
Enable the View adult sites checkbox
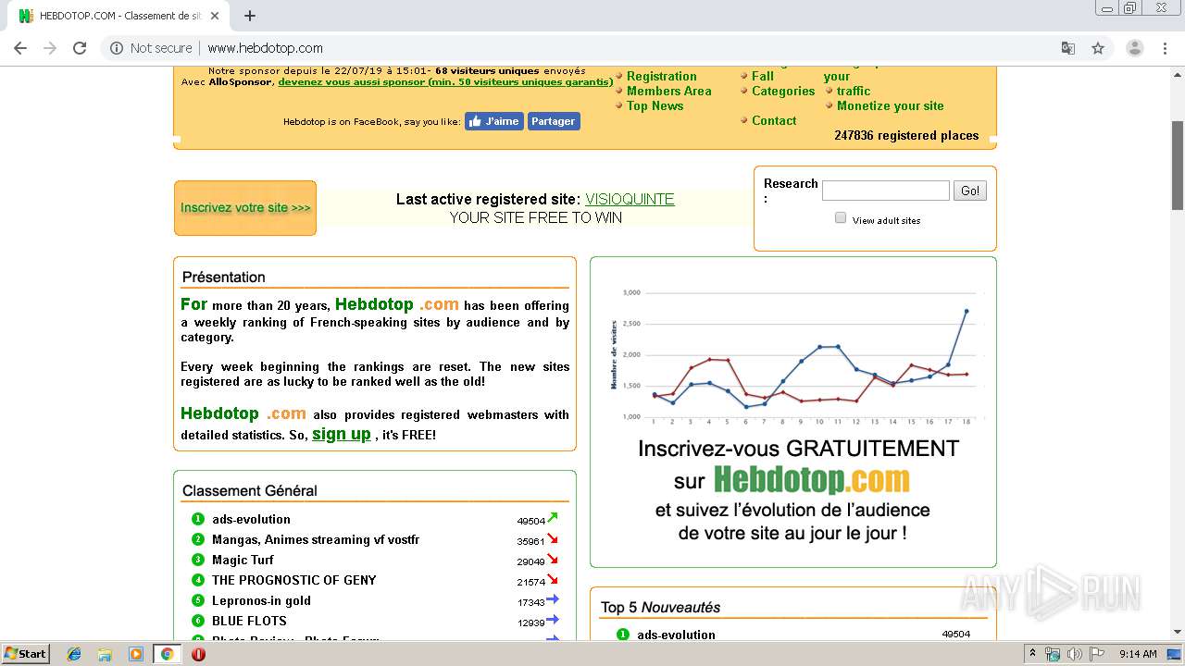pos(841,218)
